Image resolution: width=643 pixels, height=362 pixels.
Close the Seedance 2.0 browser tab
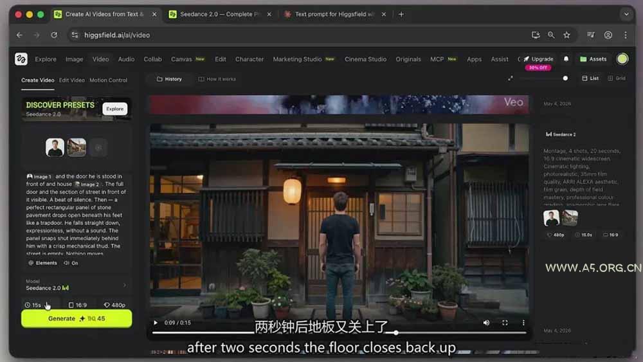(x=269, y=14)
